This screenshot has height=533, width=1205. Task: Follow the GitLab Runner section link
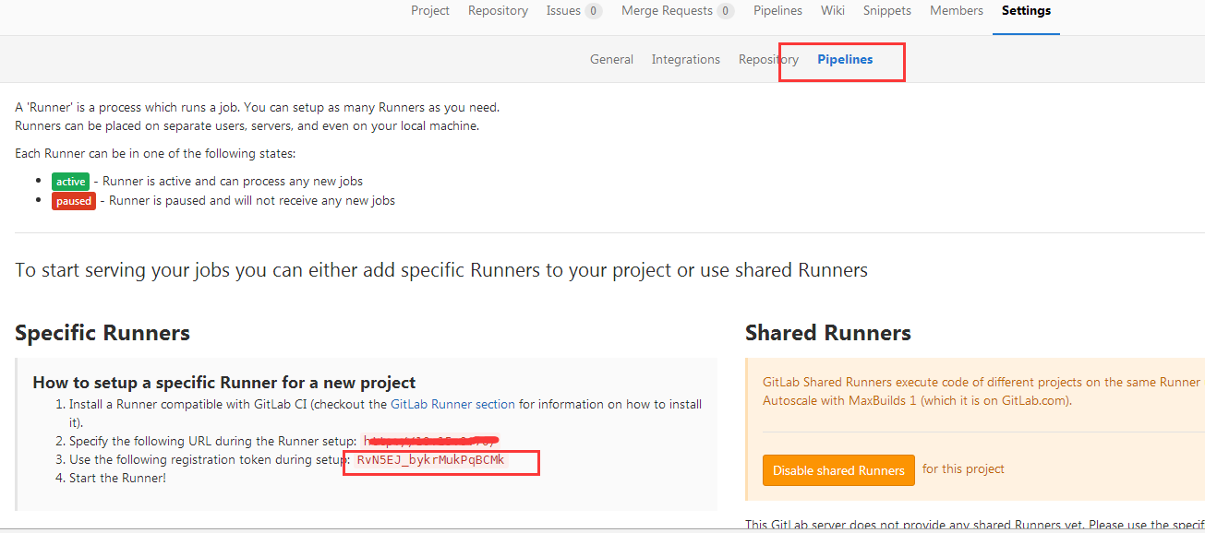[x=452, y=404]
